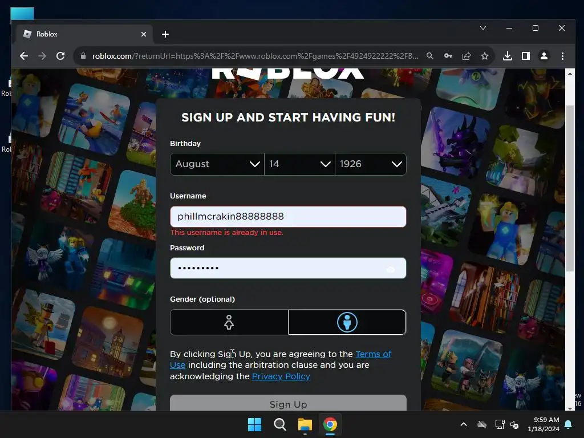584x438 pixels.
Task: Select the female gender option
Action: tap(229, 322)
